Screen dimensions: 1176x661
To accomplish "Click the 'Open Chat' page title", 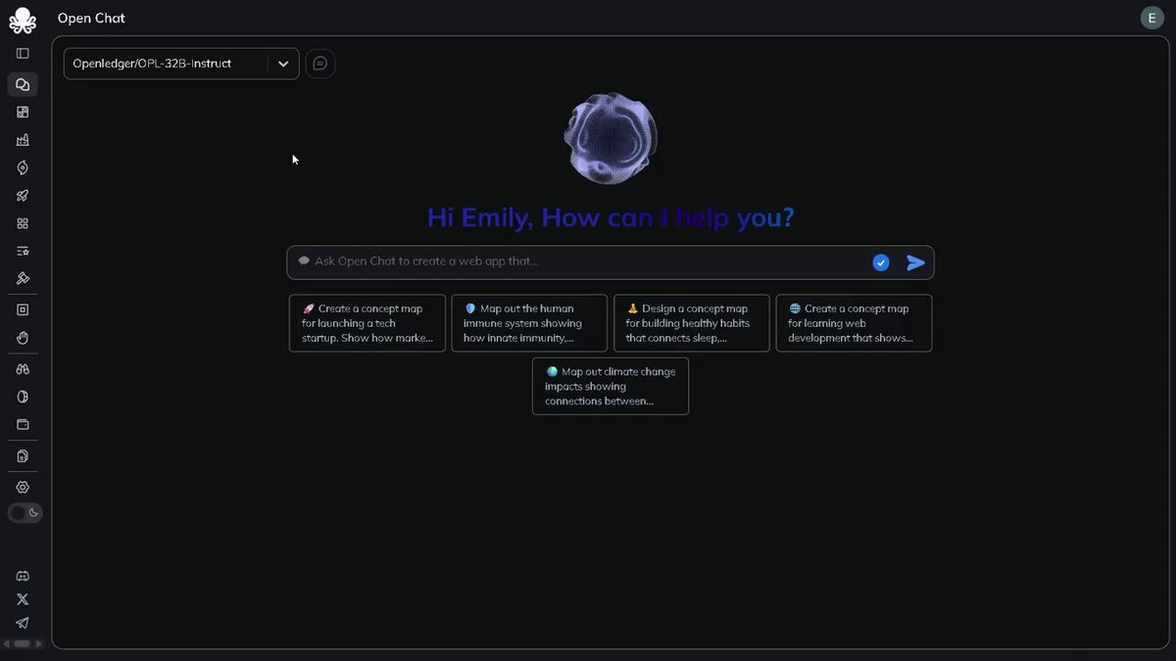I will [x=91, y=19].
